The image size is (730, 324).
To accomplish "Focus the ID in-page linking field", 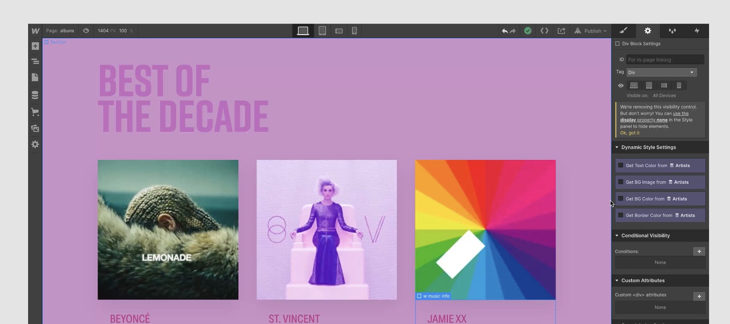I will coord(665,59).
